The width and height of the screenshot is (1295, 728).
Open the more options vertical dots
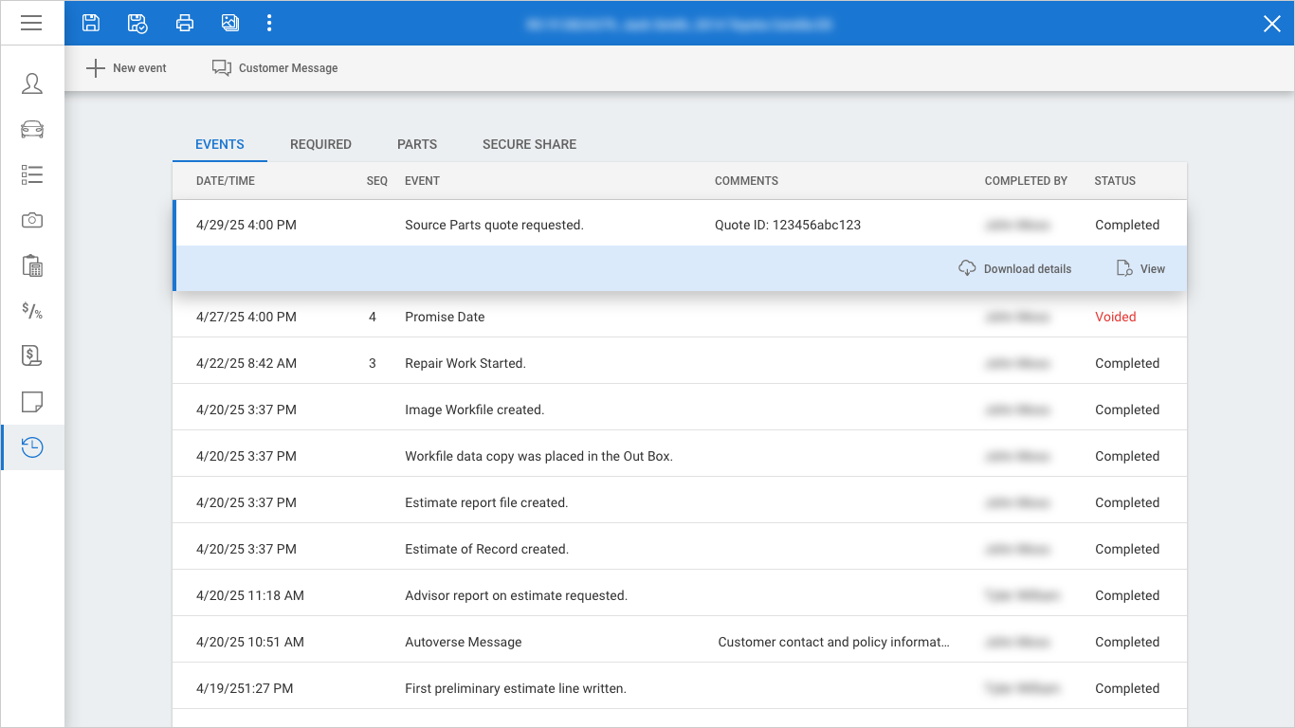[269, 23]
